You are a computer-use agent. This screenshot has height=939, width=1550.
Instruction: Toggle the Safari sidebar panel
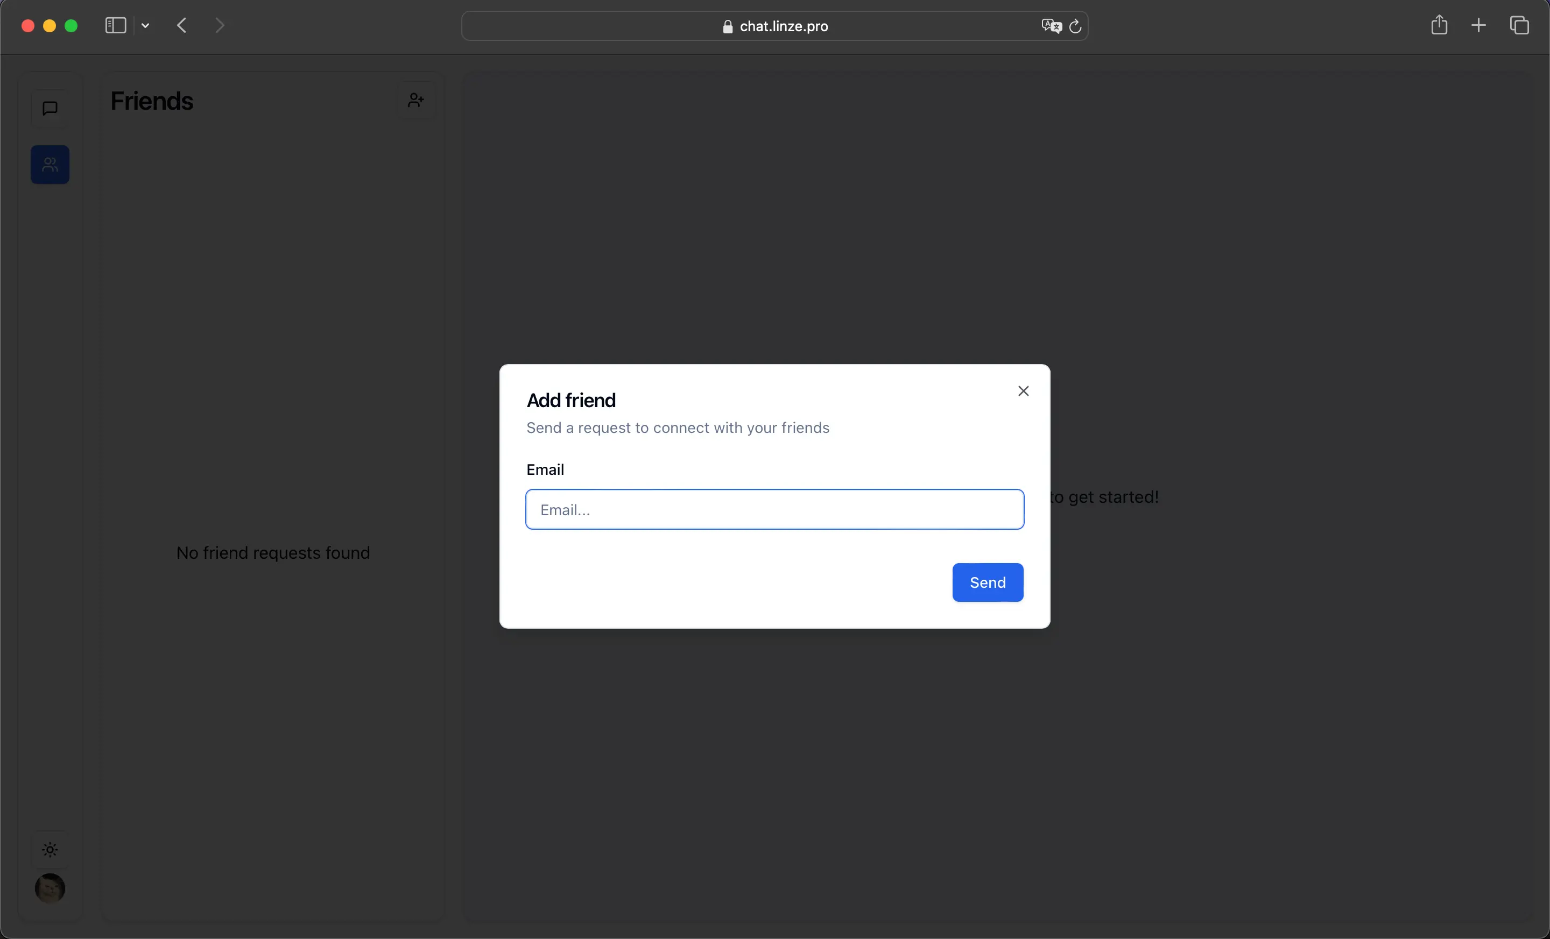point(115,26)
